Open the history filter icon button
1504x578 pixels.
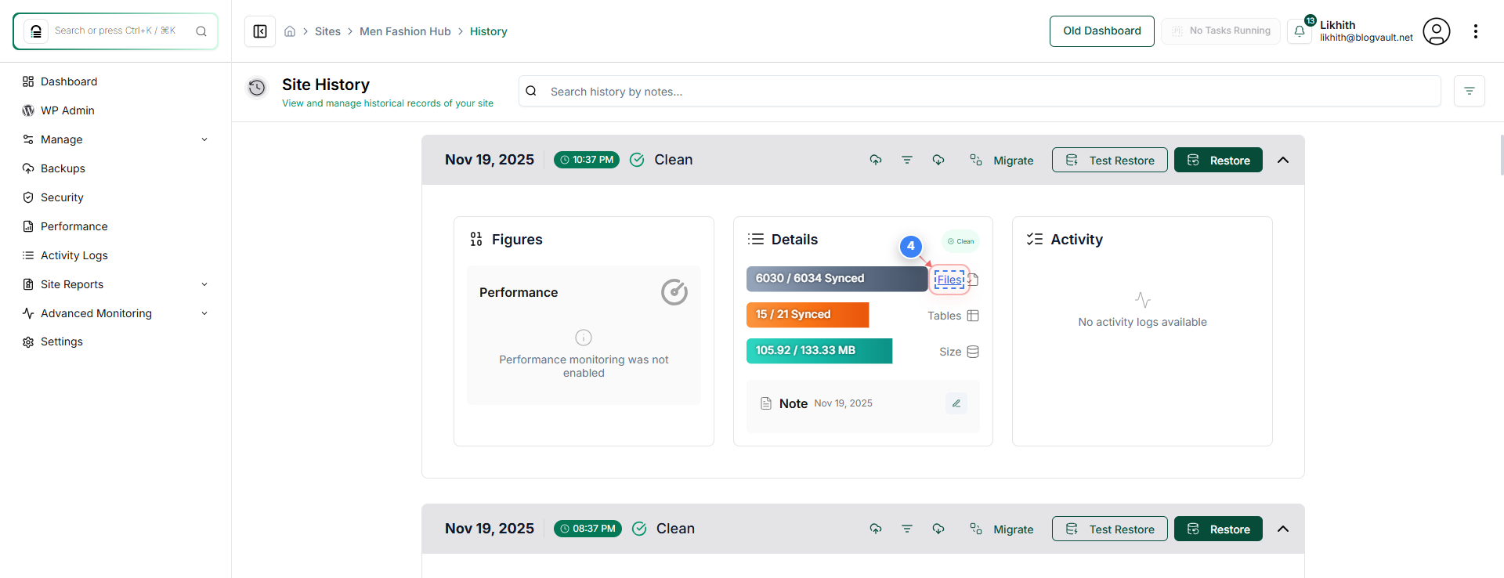click(1470, 91)
